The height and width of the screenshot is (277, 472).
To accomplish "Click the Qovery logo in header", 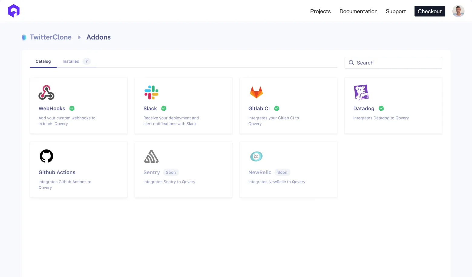I will (14, 11).
